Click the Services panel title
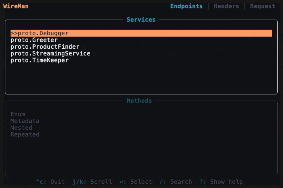The image size is (283, 188). point(141,20)
